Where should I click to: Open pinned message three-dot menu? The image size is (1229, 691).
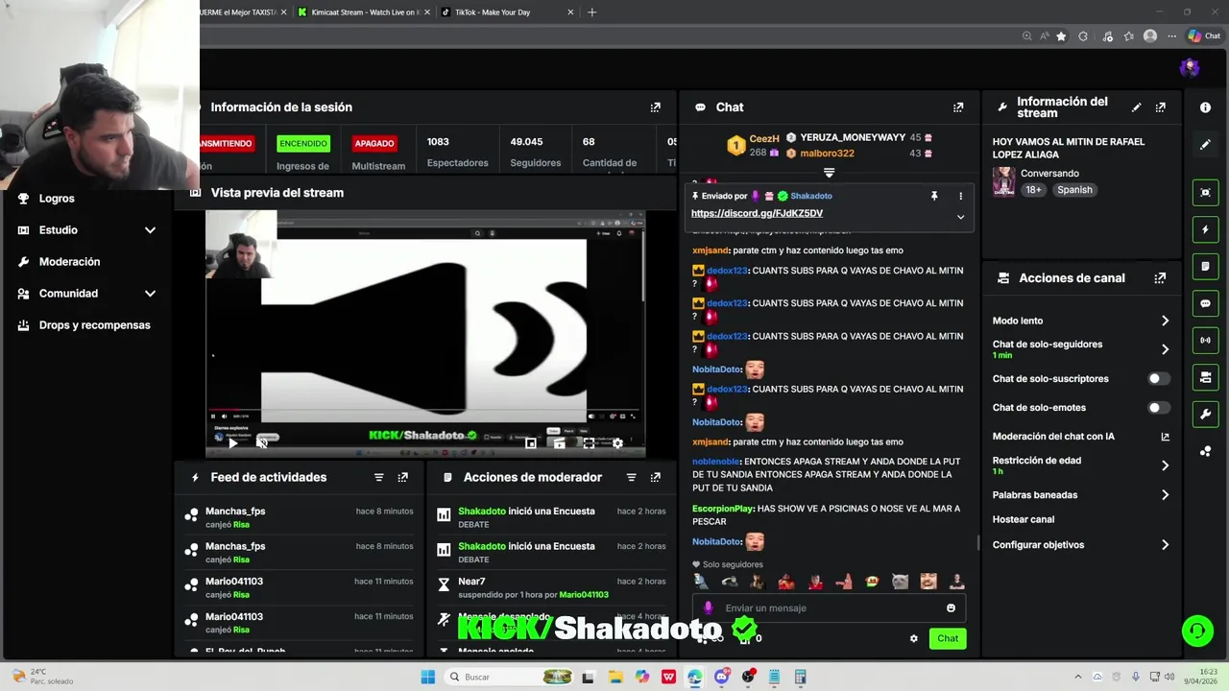point(960,196)
